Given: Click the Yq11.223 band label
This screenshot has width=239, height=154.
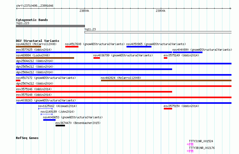Looking at the screenshot, I should 23,23.
